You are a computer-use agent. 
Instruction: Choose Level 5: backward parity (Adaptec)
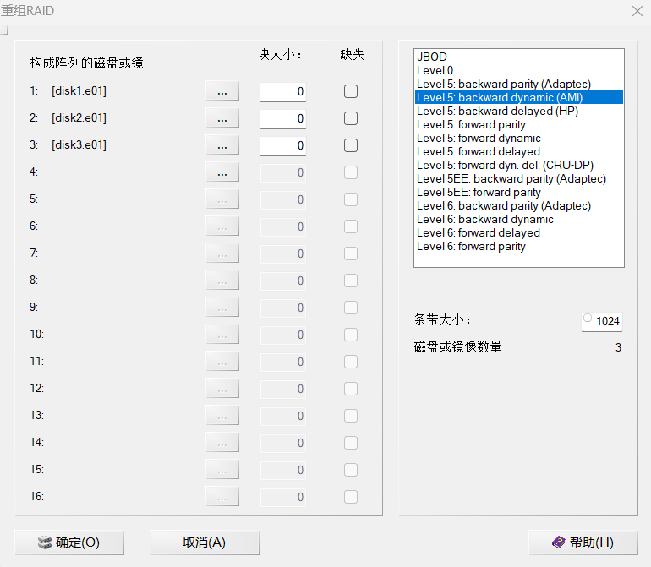pyautogui.click(x=503, y=85)
